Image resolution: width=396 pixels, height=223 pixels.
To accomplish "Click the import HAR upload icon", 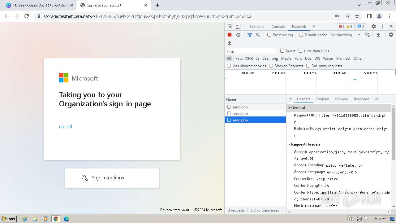I will [378, 35].
